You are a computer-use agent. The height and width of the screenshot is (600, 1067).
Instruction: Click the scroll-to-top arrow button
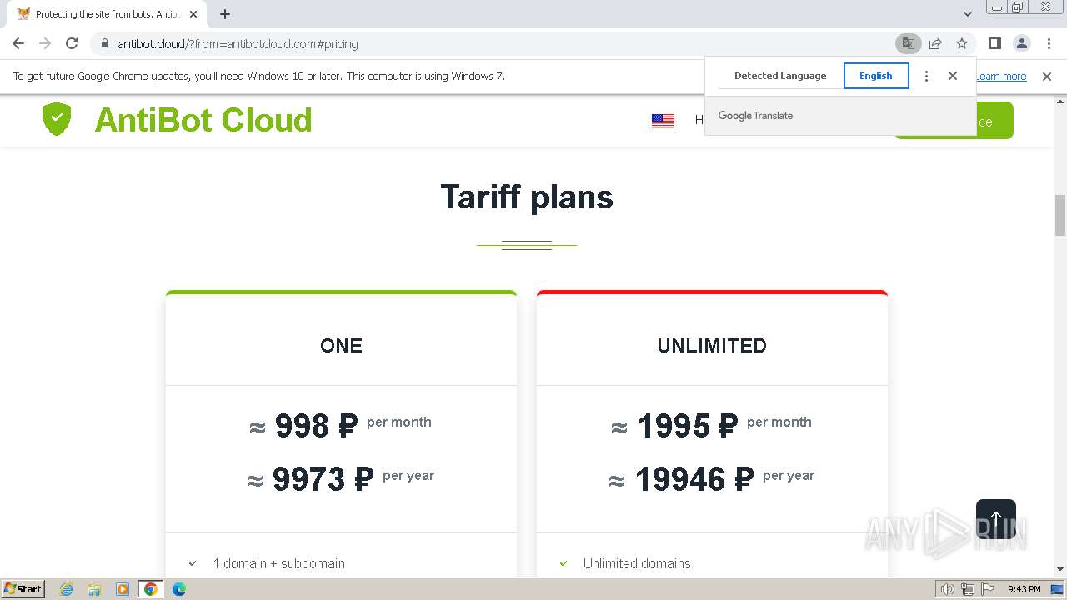995,519
